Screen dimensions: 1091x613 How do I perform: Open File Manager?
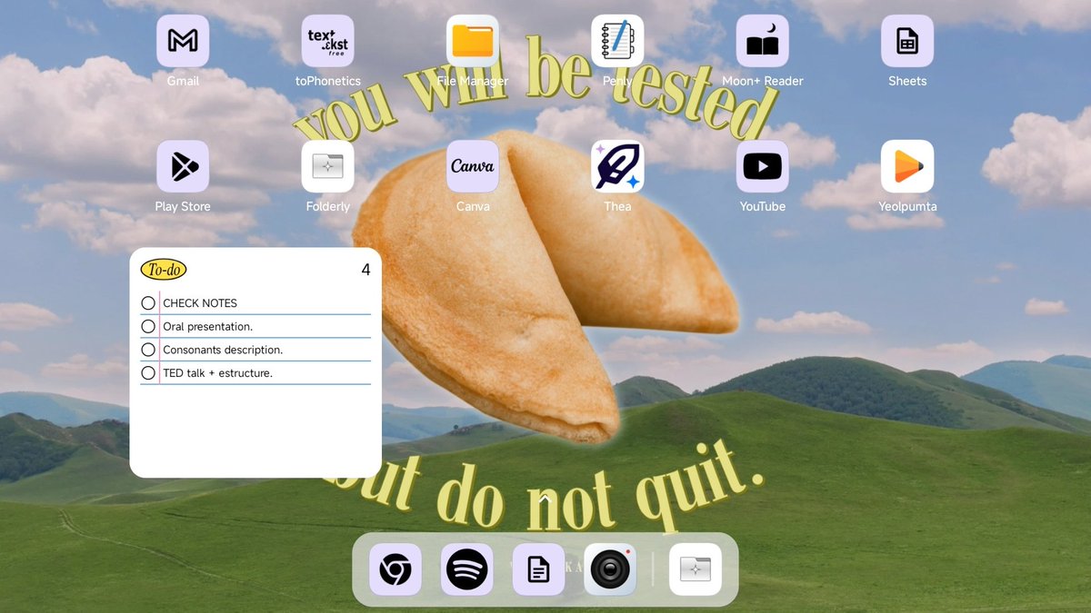(x=473, y=41)
